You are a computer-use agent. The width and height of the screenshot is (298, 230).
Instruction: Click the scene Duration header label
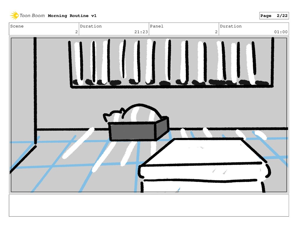click(x=91, y=26)
